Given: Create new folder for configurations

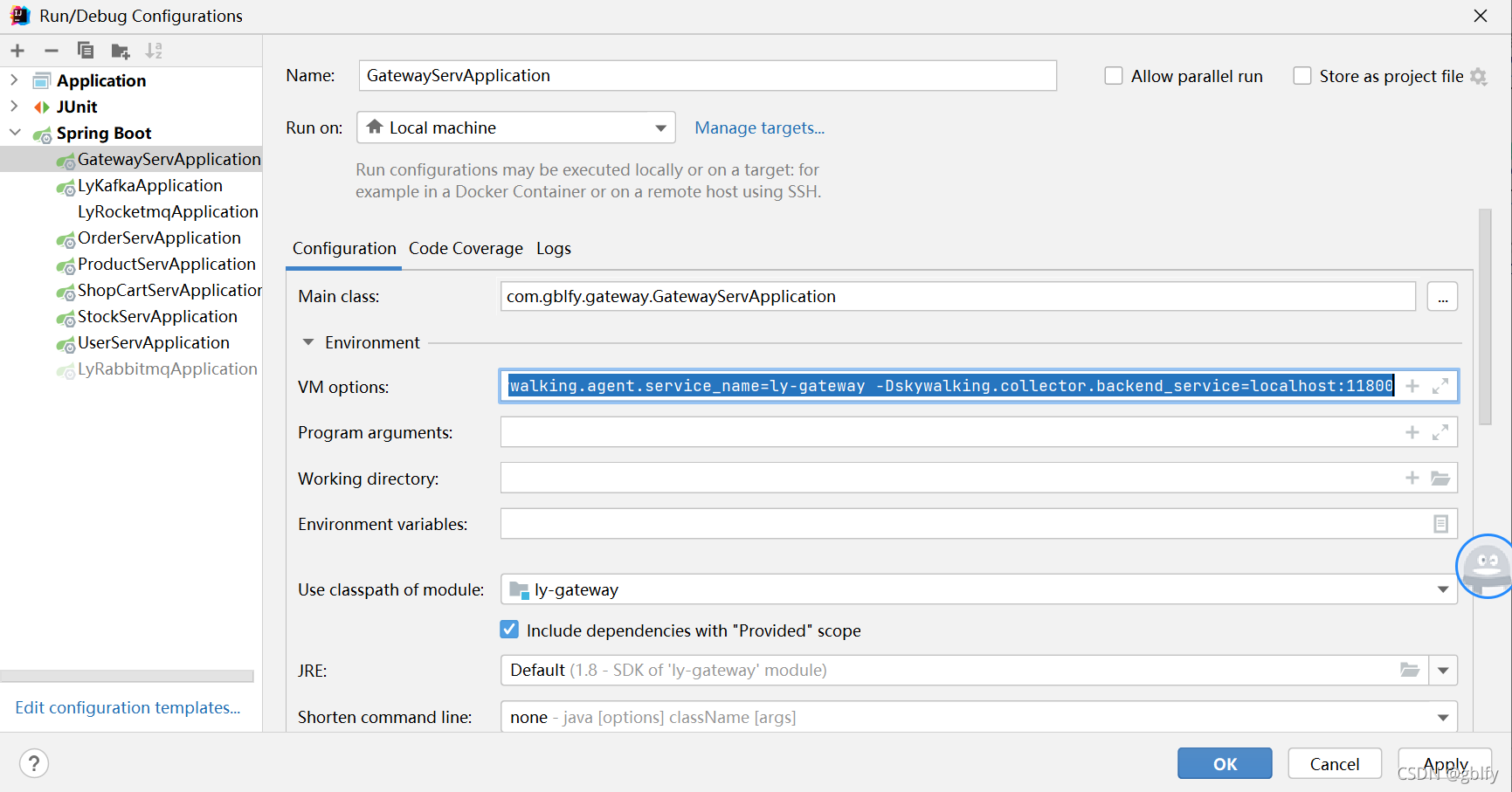Looking at the screenshot, I should (x=121, y=52).
